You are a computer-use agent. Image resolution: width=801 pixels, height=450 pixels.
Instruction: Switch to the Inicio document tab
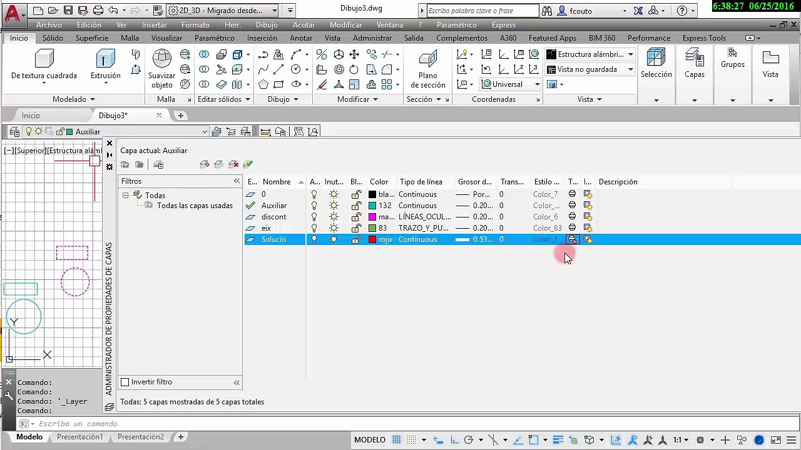pyautogui.click(x=31, y=116)
